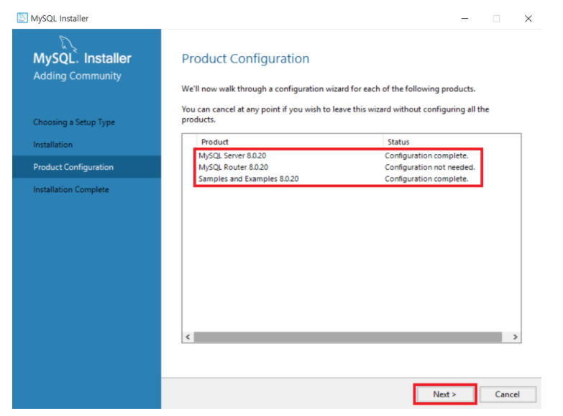The image size is (563, 416).
Task: Open the Installation Complete step
Action: point(71,189)
